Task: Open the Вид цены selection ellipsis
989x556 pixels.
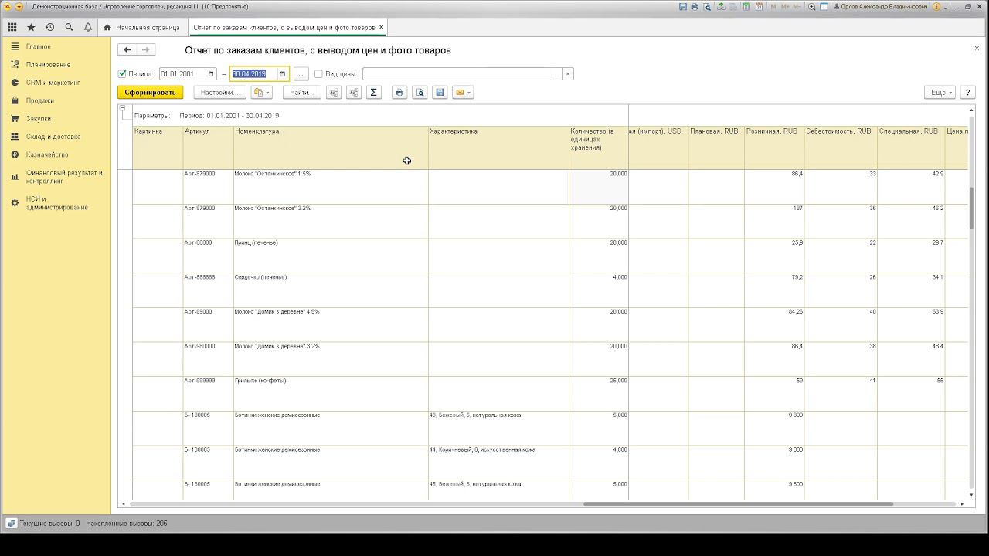Action: click(x=557, y=74)
